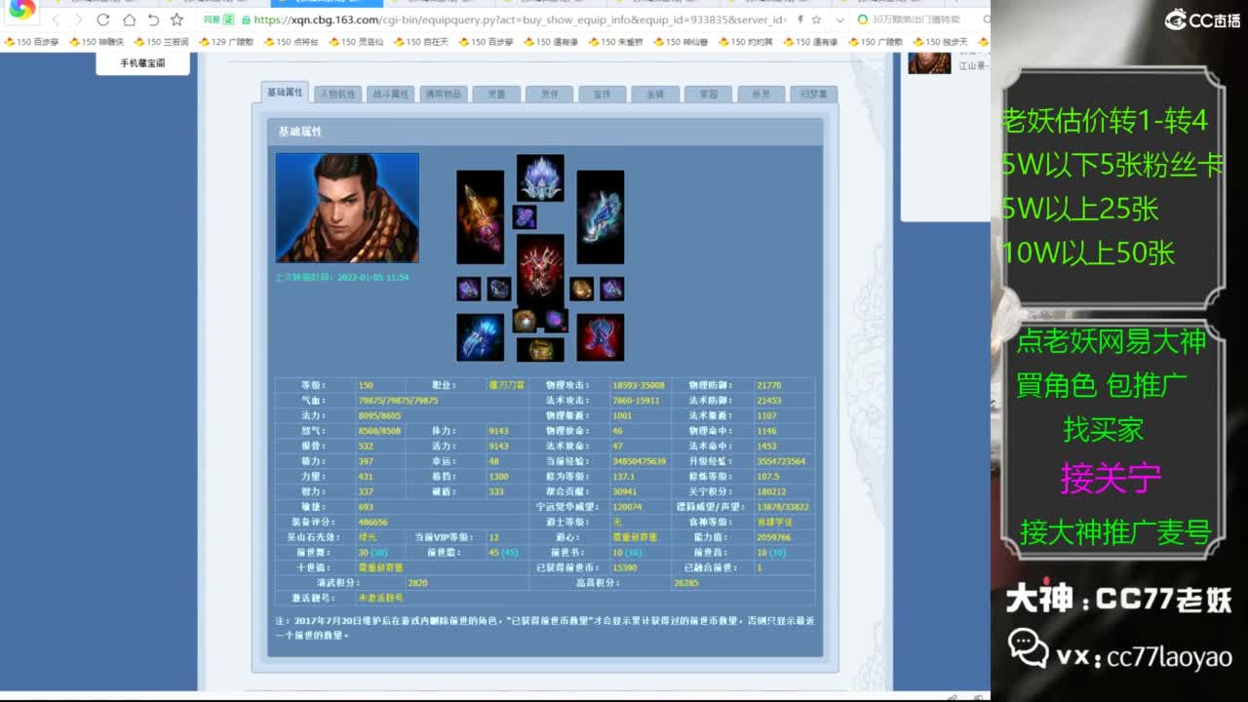Screen dimensions: 1248x702
Task: Switch to the 携带物品 tab
Action: coord(444,95)
